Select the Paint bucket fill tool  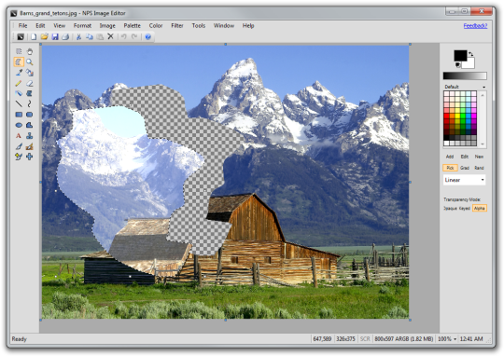click(x=30, y=73)
